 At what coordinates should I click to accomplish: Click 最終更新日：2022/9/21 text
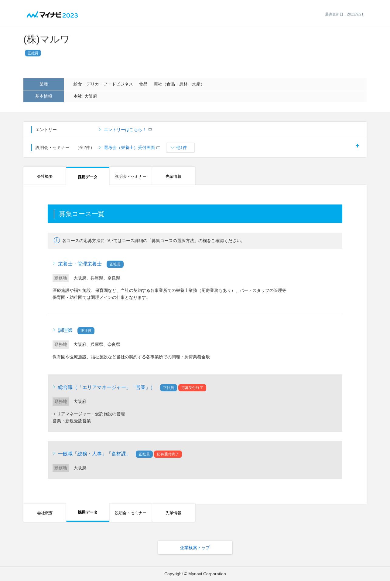click(x=344, y=14)
